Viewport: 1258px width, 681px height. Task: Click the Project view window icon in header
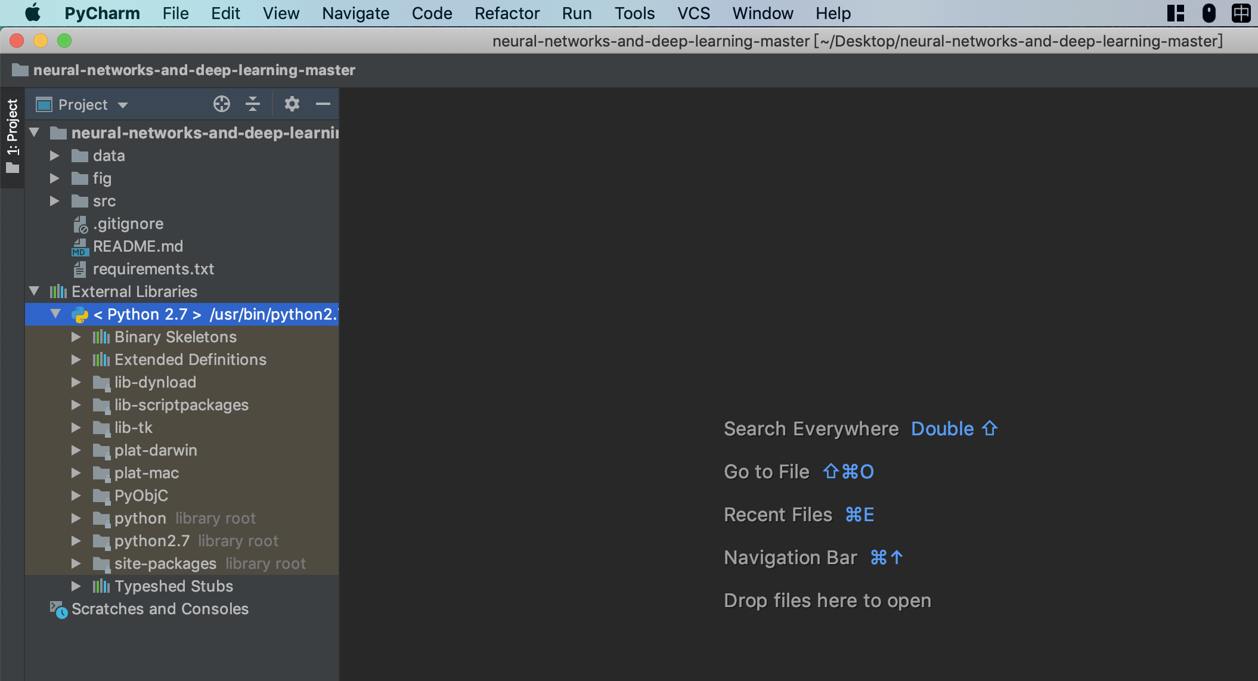[x=44, y=105]
